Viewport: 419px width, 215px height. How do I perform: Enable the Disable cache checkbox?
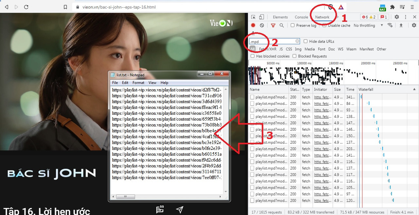pyautogui.click(x=324, y=25)
